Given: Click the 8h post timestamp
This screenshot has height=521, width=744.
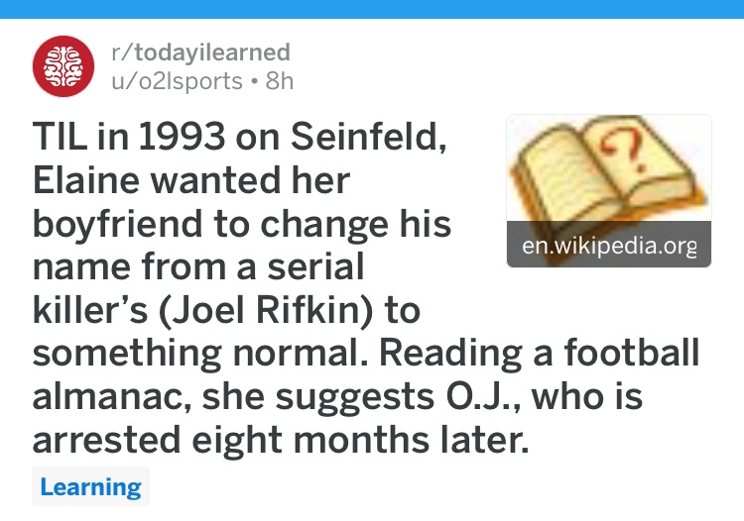Looking at the screenshot, I should tap(280, 81).
